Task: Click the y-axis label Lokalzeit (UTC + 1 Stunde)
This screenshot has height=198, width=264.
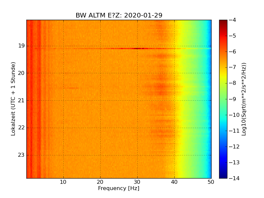Action: tap(13, 99)
